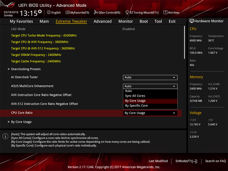Go to the Exit tab
The height and width of the screenshot is (171, 228).
(x=172, y=22)
